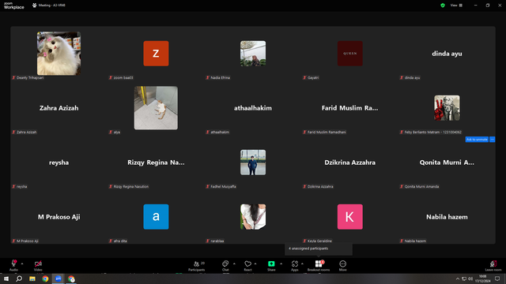The image size is (506, 284).
Task: Expand the Share options arrow
Action: click(281, 263)
